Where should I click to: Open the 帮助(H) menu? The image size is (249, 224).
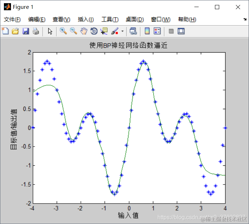click(x=187, y=19)
